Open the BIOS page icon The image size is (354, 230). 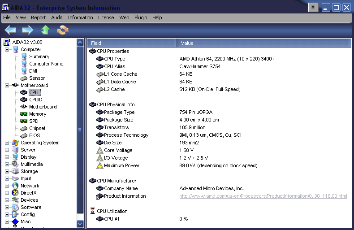click(24, 135)
